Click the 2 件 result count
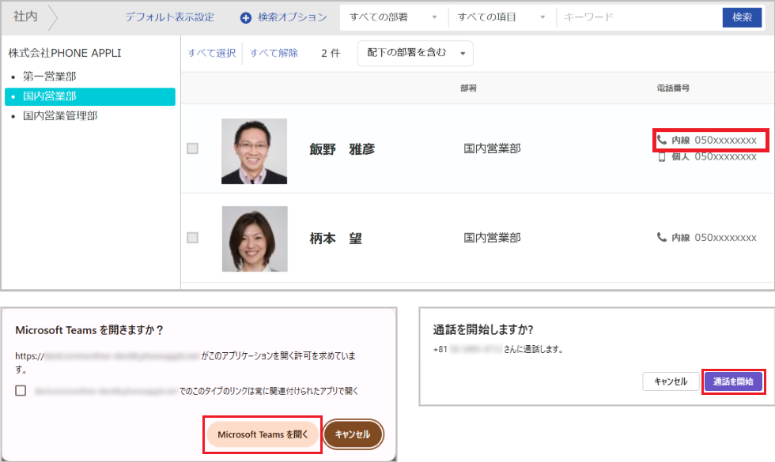Screen dimensions: 775x462 coord(331,53)
